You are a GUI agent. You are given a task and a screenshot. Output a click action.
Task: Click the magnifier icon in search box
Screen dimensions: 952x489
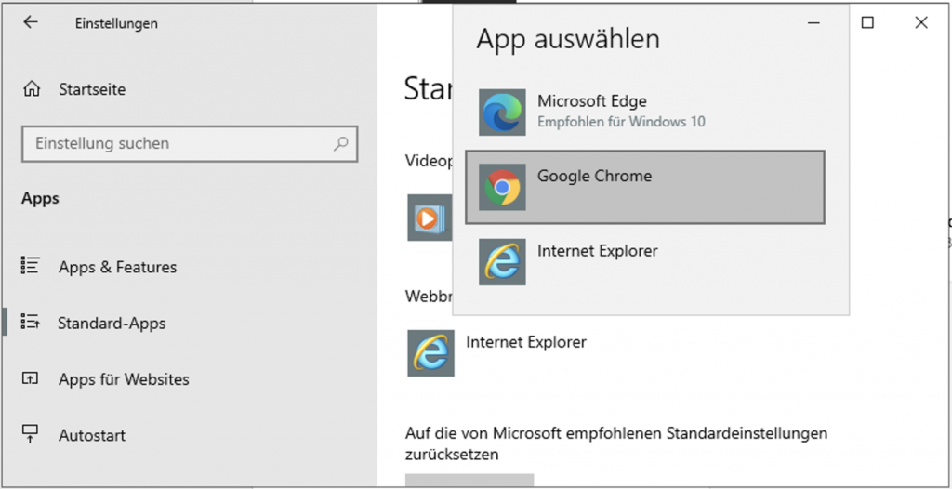[x=341, y=144]
